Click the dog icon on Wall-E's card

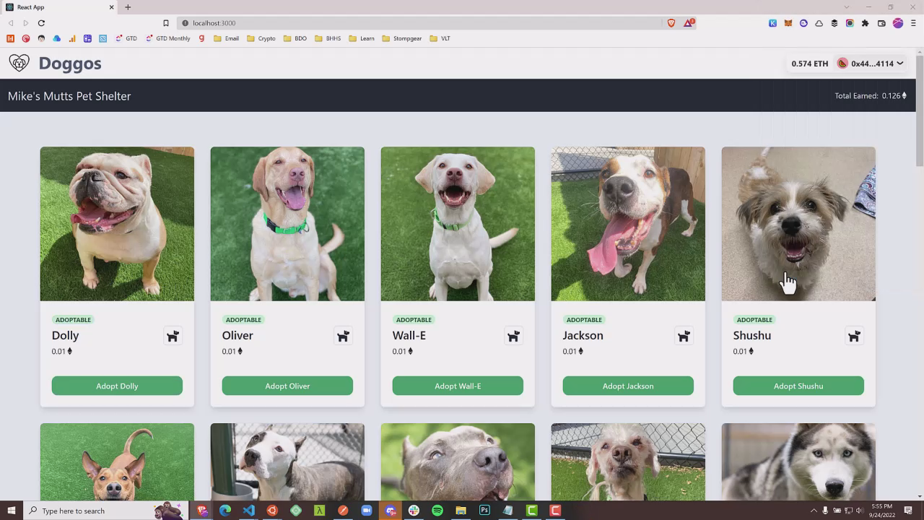[x=513, y=336]
